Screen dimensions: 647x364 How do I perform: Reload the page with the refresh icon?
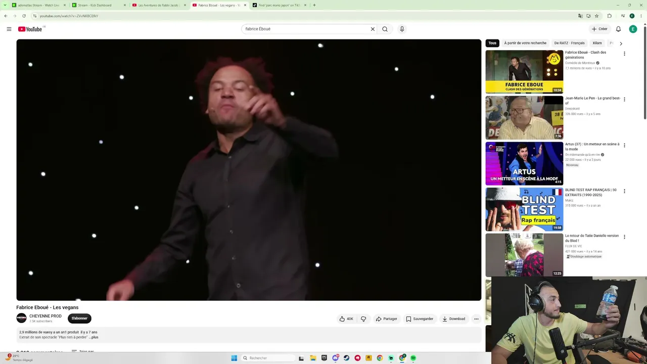point(24,16)
